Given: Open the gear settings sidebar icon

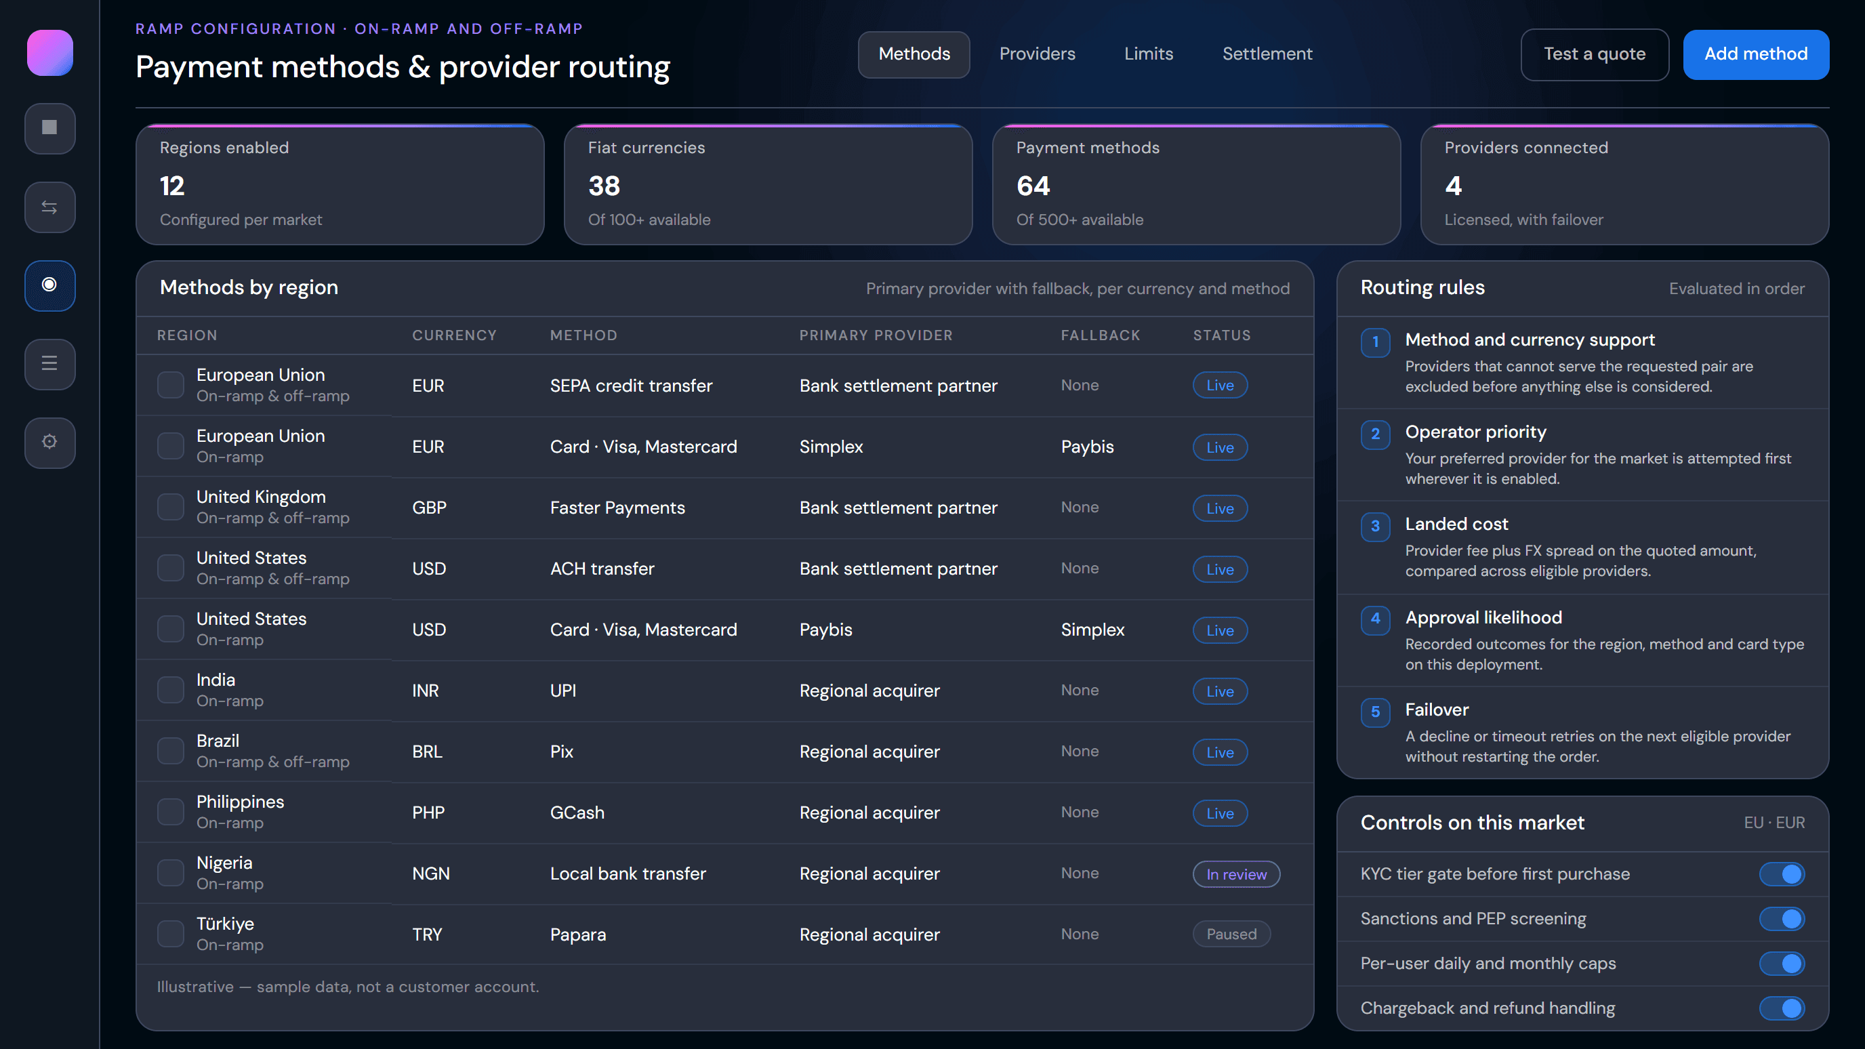Looking at the screenshot, I should (x=50, y=443).
